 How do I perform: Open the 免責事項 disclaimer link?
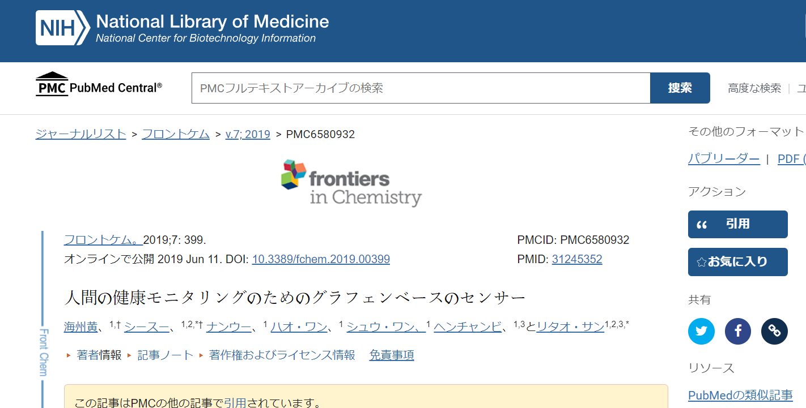pos(392,355)
